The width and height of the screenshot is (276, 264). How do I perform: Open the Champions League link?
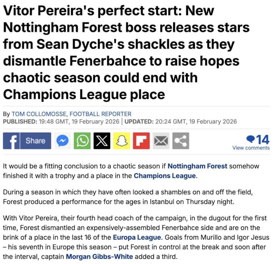point(165,176)
